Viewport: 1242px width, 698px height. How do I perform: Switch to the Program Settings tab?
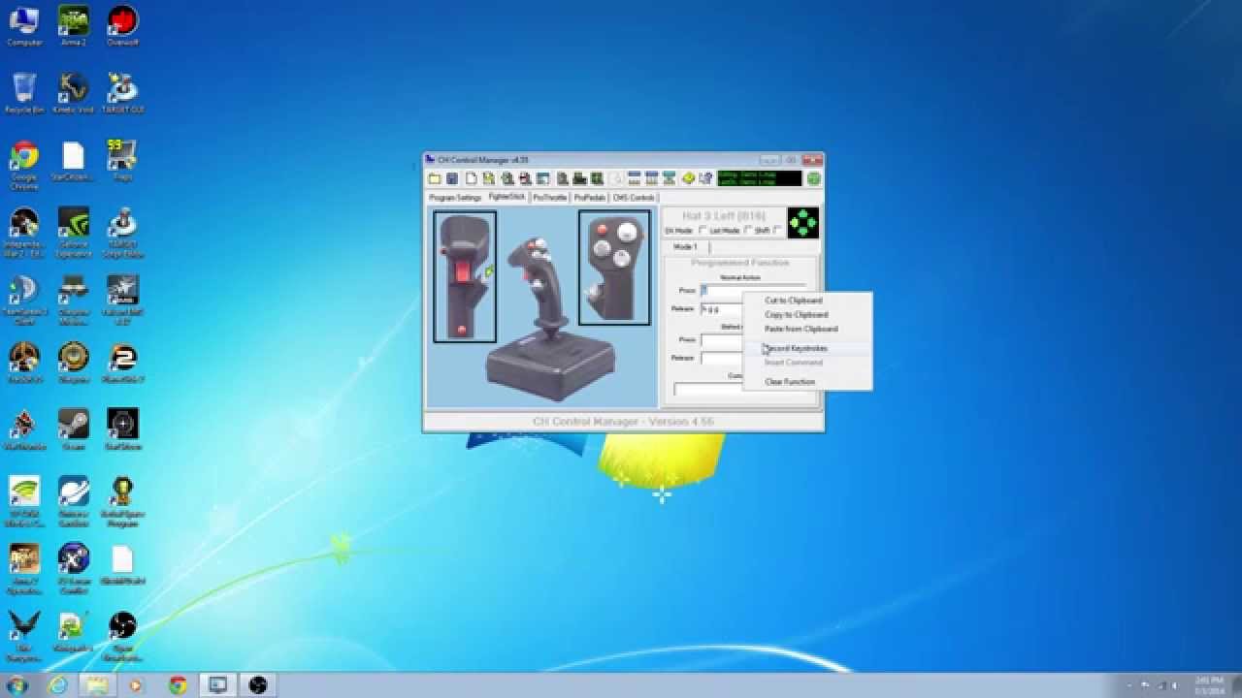point(455,198)
